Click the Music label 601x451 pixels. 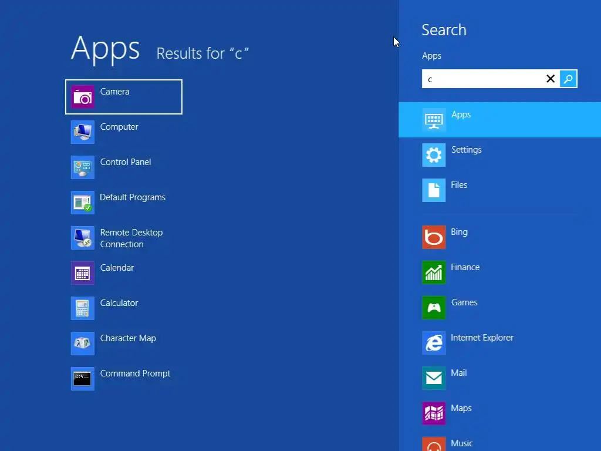point(462,443)
